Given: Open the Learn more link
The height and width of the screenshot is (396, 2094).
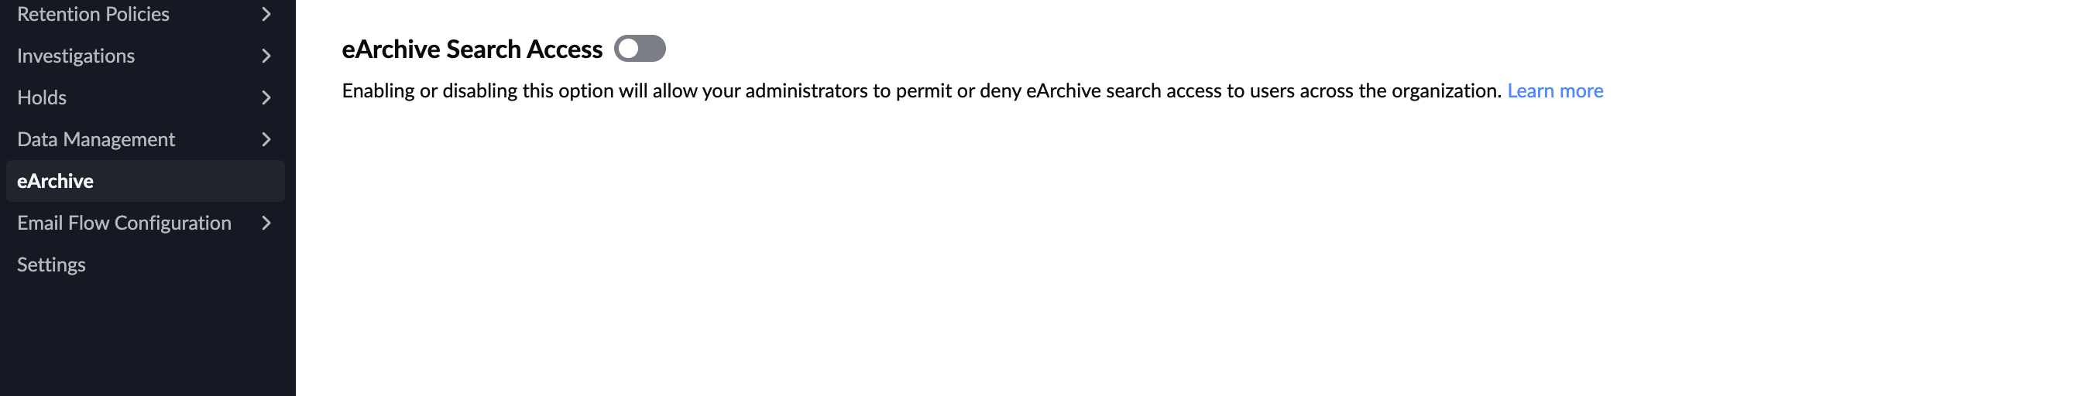Looking at the screenshot, I should point(1554,91).
